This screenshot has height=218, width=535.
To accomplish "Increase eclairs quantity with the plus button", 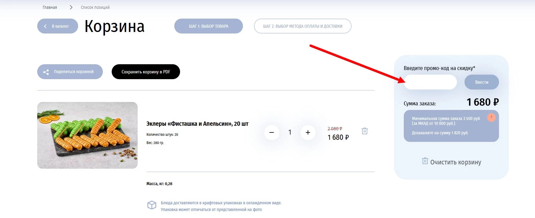I will click(x=308, y=132).
